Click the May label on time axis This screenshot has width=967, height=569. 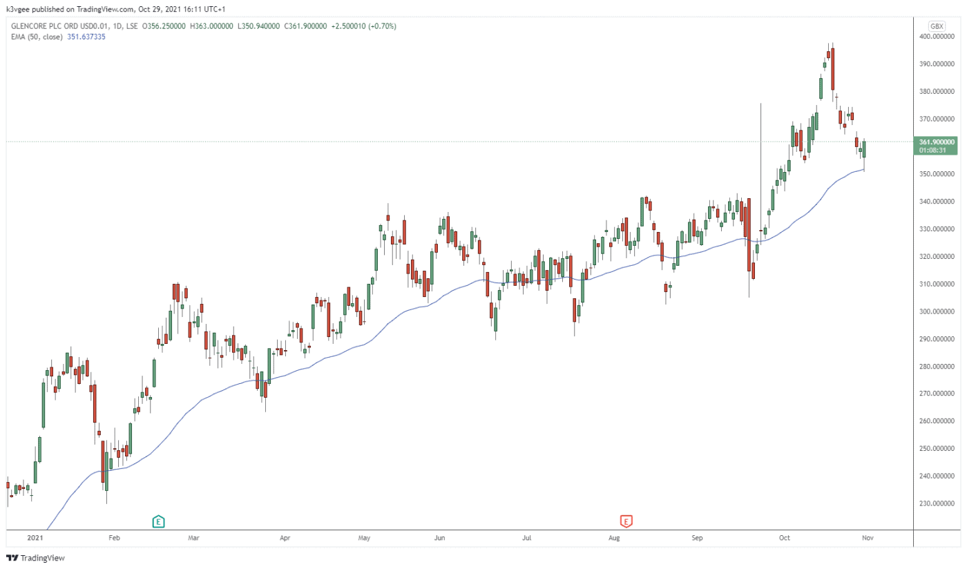pyautogui.click(x=365, y=537)
